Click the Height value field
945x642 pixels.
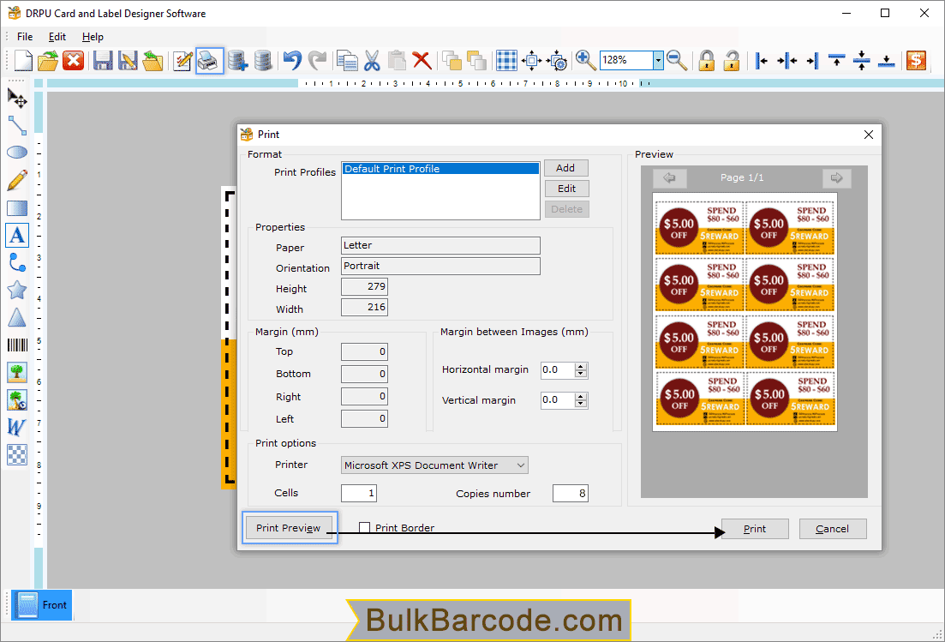364,286
